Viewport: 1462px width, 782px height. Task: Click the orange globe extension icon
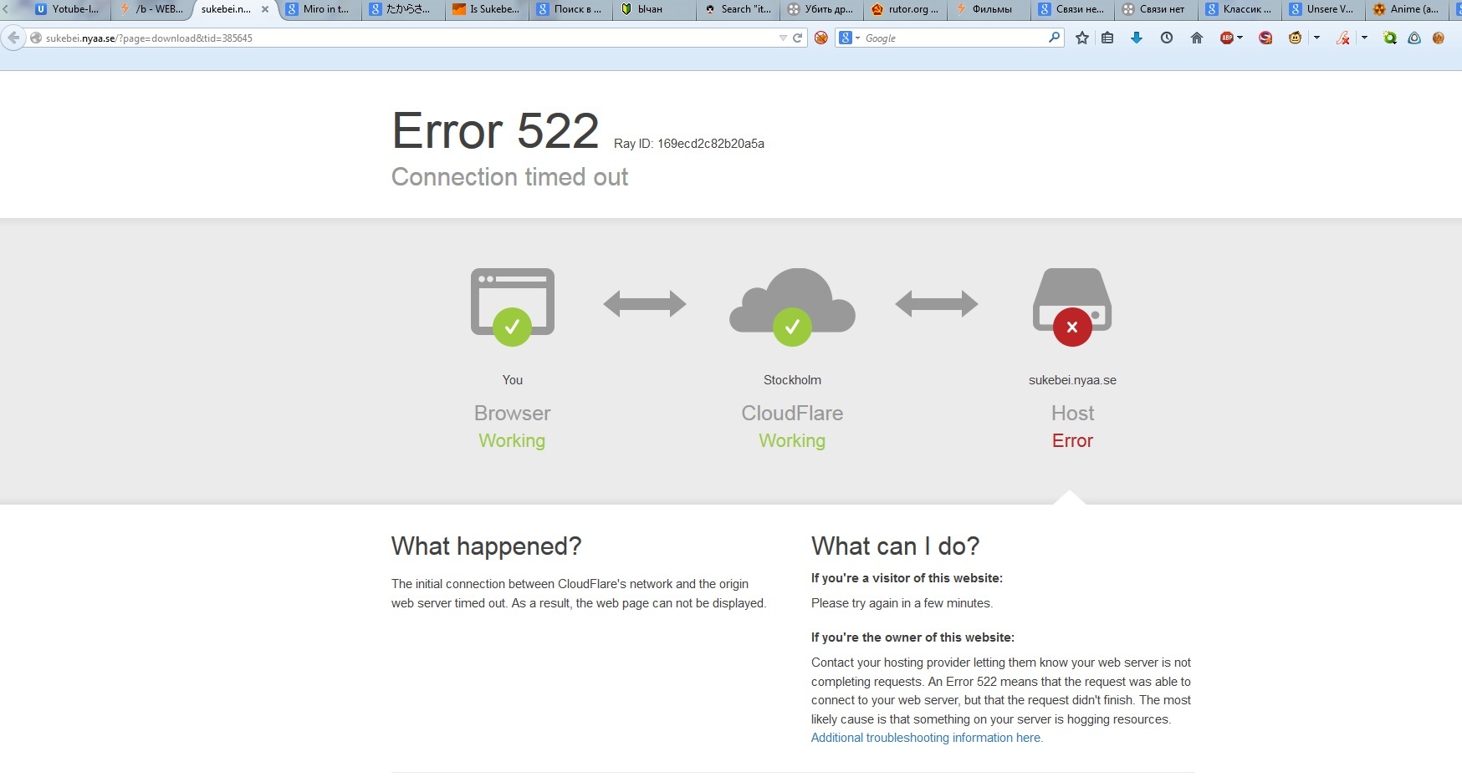coord(1439,38)
